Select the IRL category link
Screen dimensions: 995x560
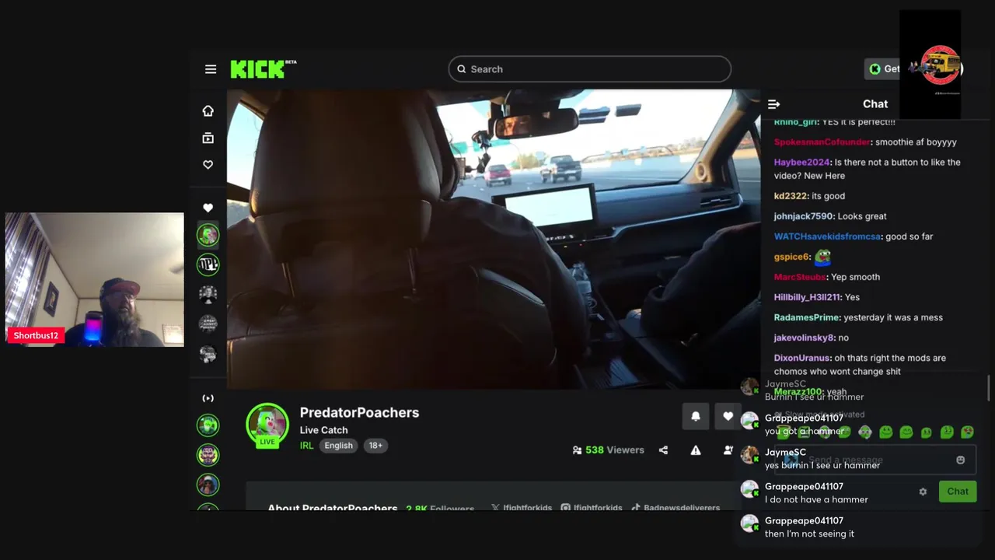307,446
